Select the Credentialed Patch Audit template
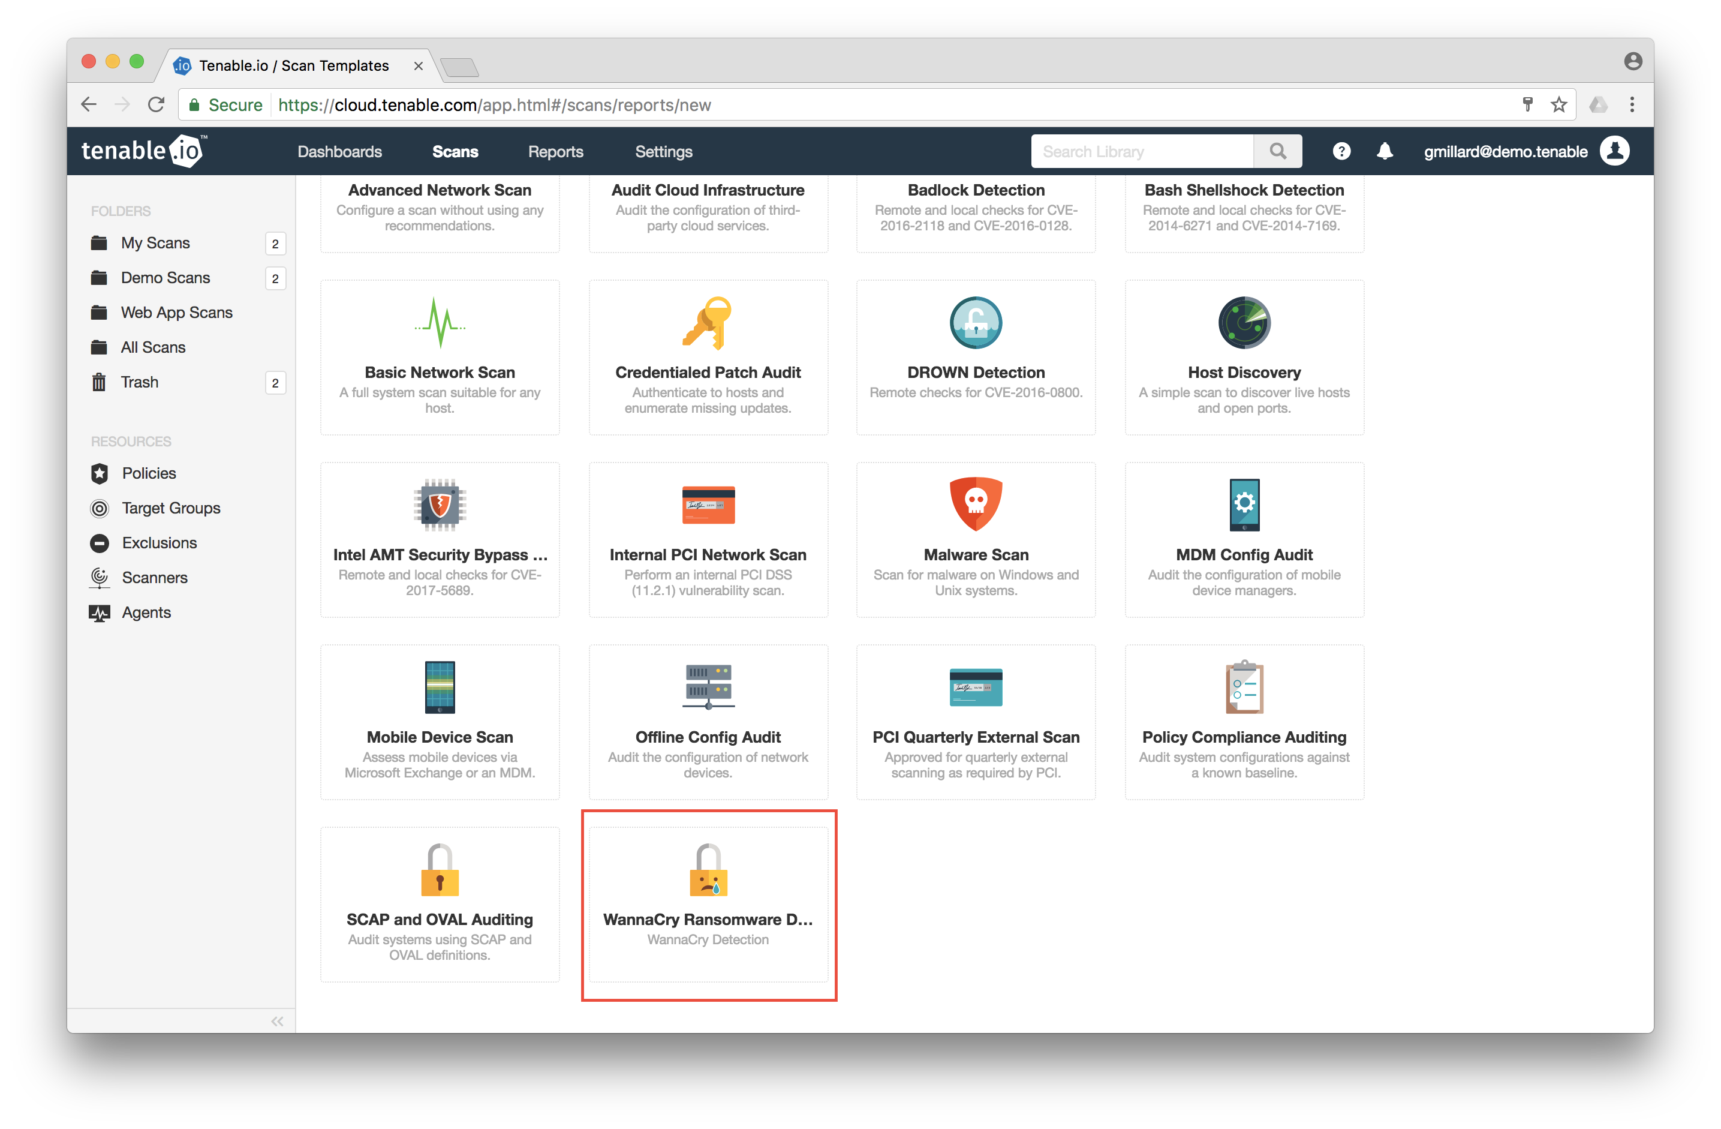Image resolution: width=1721 pixels, height=1129 pixels. pos(708,352)
